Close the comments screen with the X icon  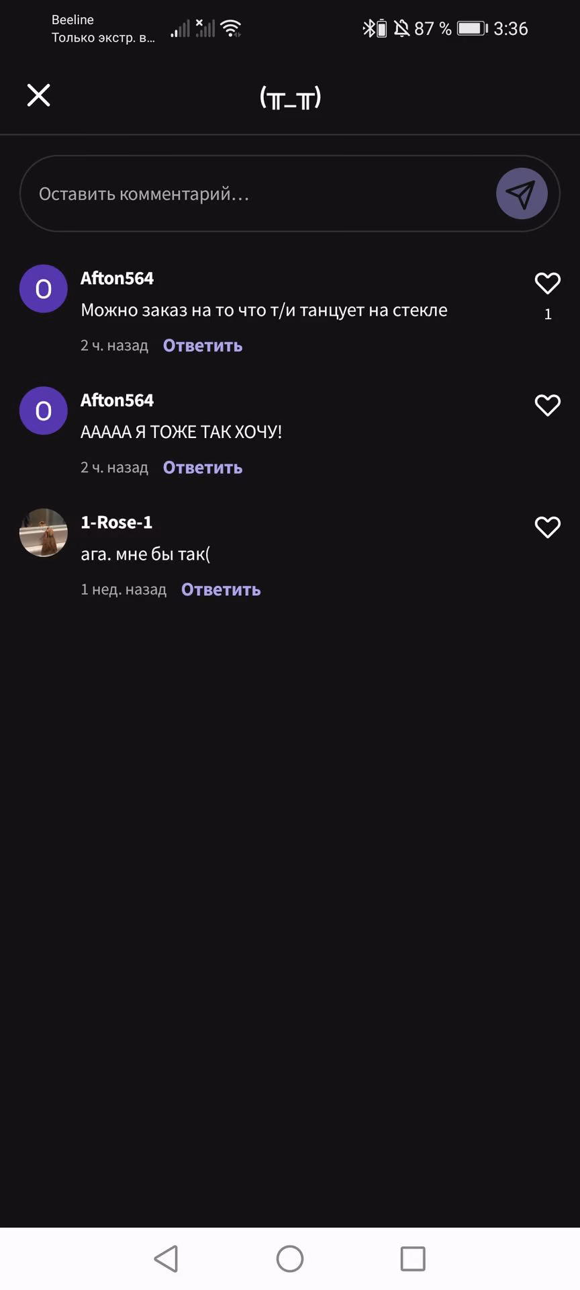click(x=38, y=95)
